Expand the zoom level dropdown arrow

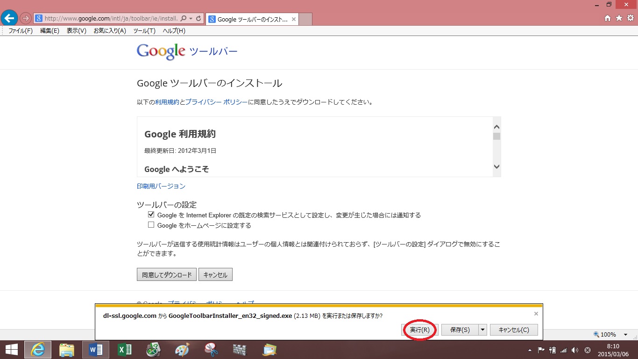(x=626, y=335)
